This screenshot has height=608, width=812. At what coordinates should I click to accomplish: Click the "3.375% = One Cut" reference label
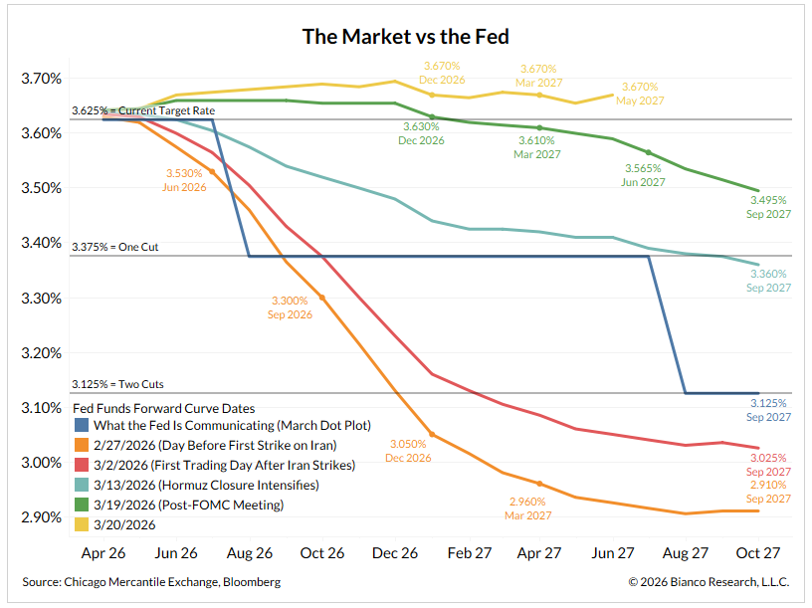pos(115,246)
